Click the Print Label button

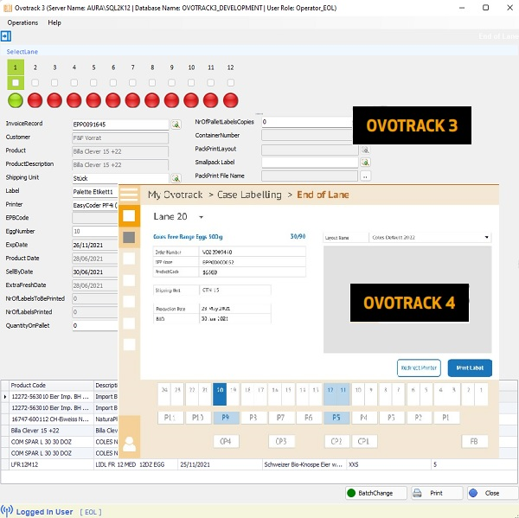[x=470, y=368]
